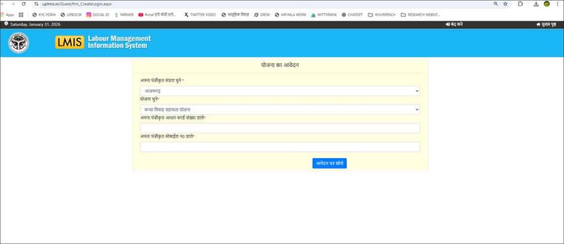The height and width of the screenshot is (244, 564).
Task: Open सामूहिक विवाह bookmark
Action: 235,15
